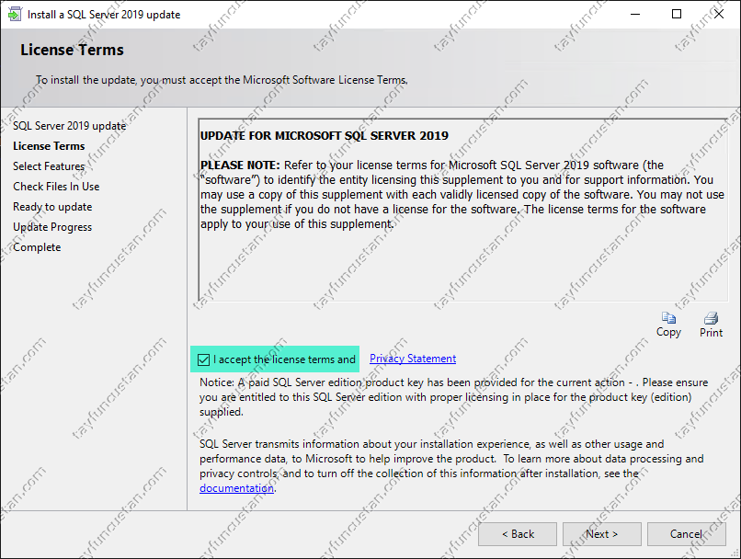Cancel the SQL Server update setup

[x=686, y=534]
